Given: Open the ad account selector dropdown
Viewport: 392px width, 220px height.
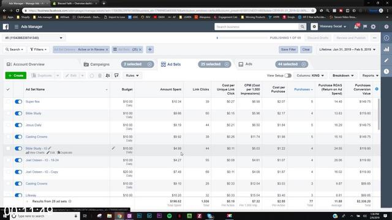Looking at the screenshot, I should 34,38.
